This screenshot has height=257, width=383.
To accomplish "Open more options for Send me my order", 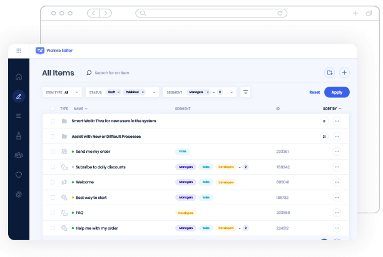I will click(x=337, y=152).
